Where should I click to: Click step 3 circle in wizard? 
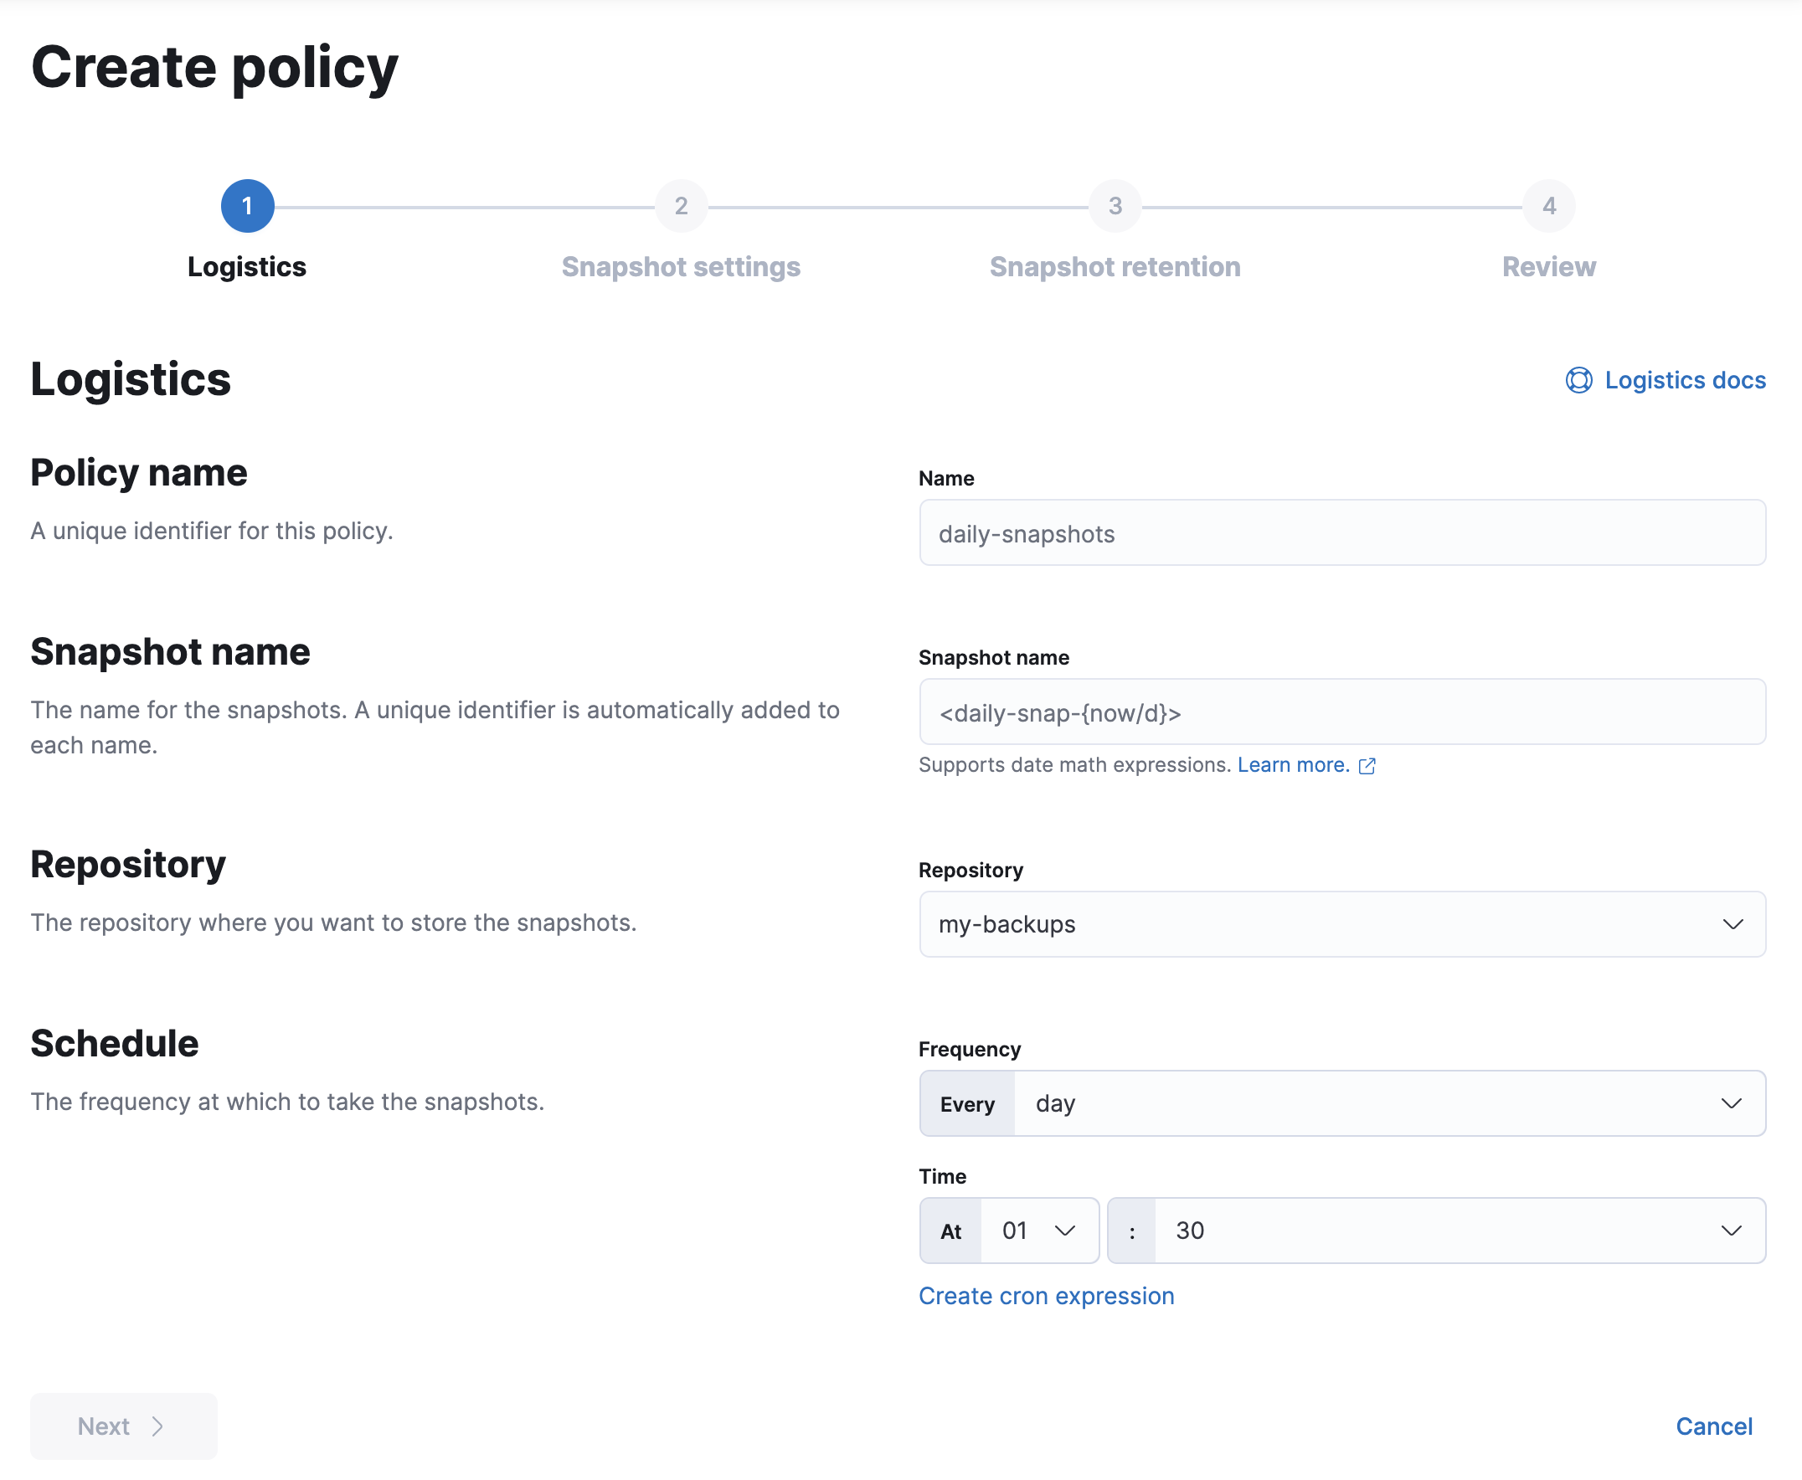(x=1115, y=205)
